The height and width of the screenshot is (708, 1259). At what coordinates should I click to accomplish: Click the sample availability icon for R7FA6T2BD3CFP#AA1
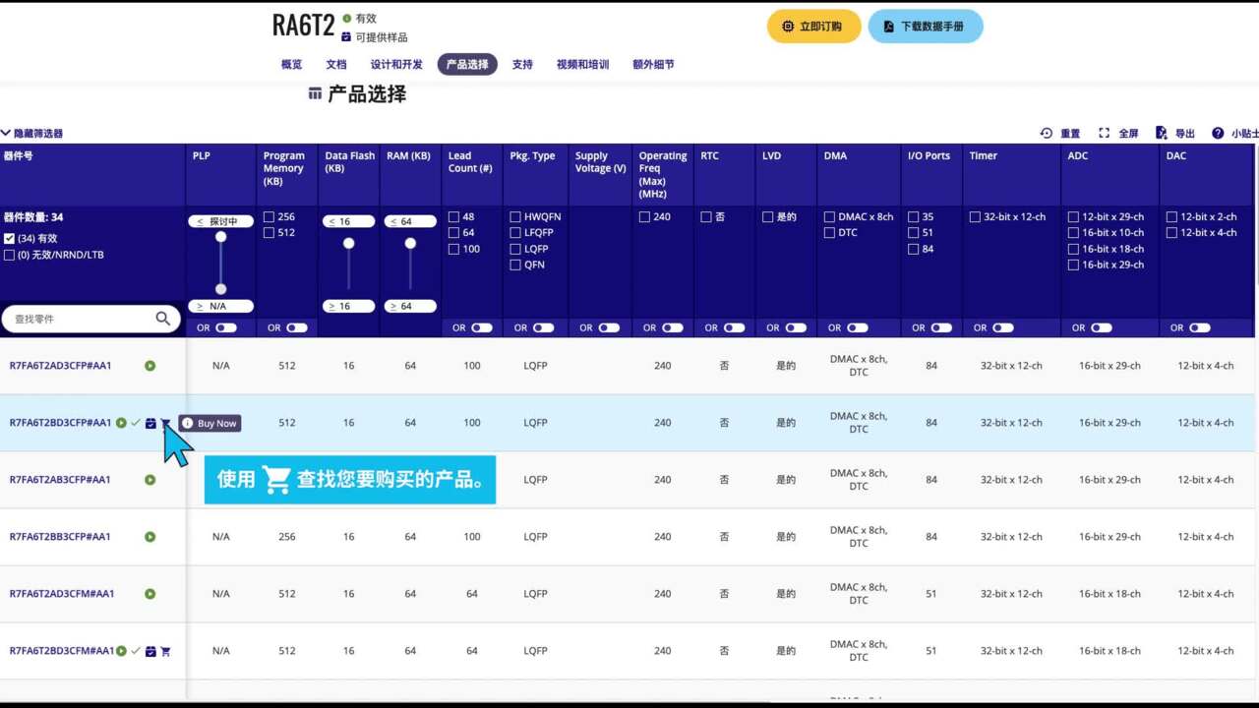(150, 423)
